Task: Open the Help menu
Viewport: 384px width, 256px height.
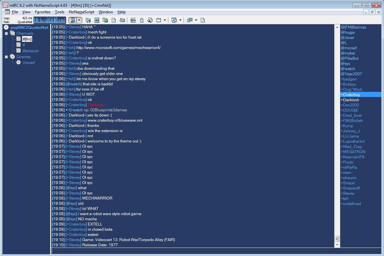Action: (122, 12)
